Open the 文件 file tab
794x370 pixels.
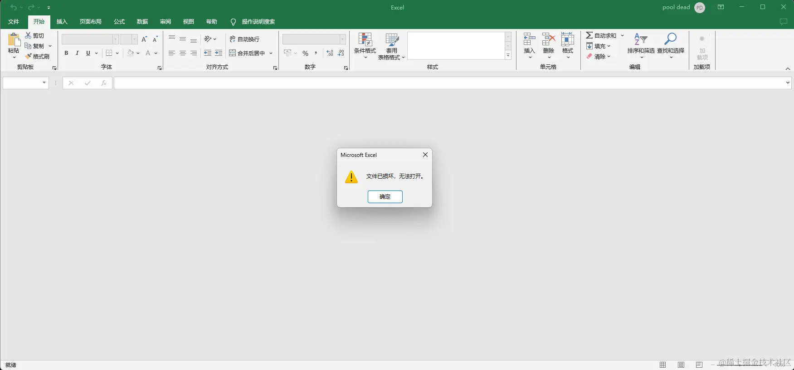click(x=14, y=22)
